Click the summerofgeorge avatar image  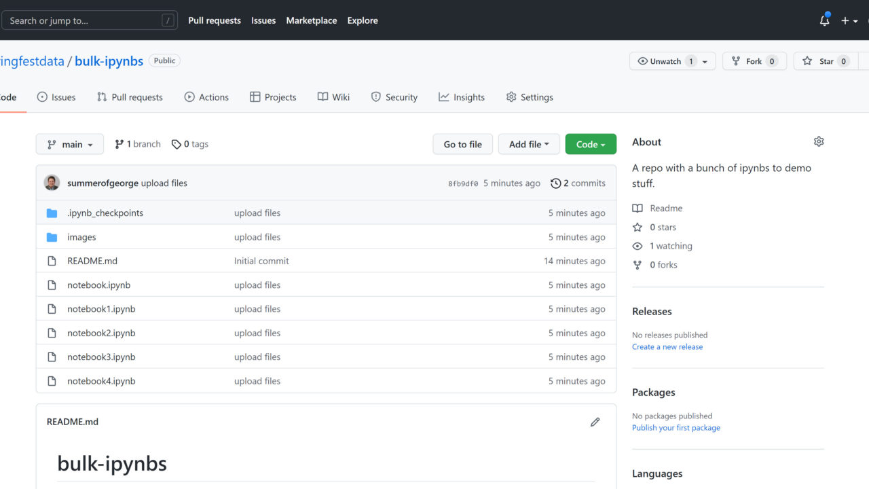point(52,183)
